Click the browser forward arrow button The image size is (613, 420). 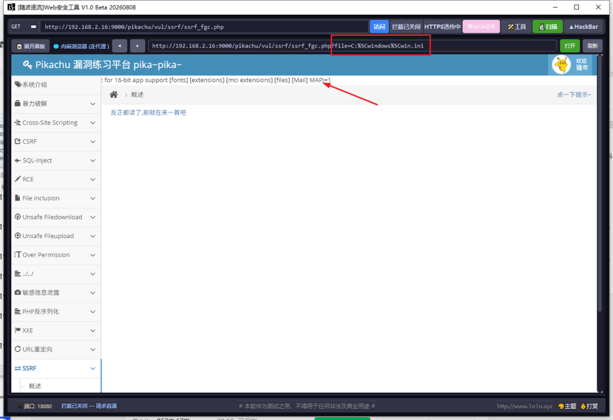(x=137, y=46)
